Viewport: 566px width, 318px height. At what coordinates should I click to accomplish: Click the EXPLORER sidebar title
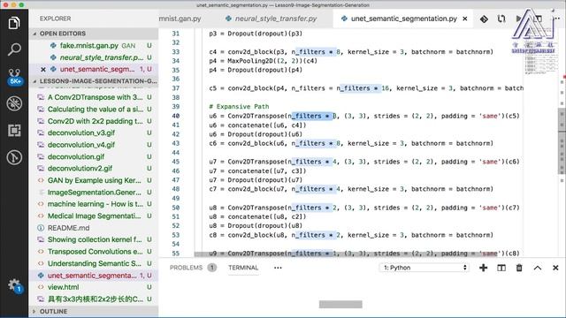(55, 19)
